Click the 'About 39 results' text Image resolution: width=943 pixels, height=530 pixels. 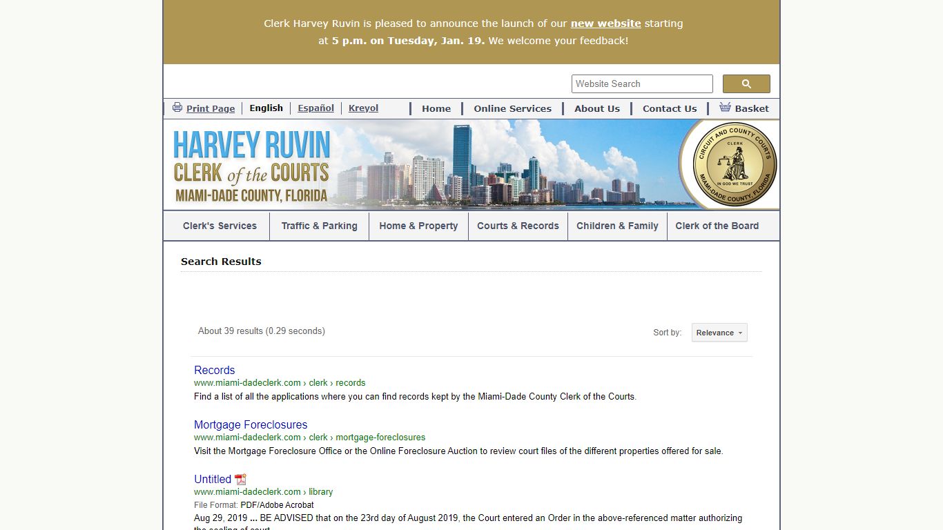[x=262, y=331]
